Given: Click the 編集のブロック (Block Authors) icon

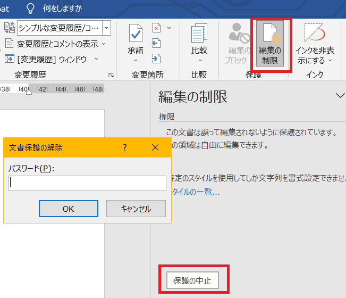Looking at the screenshot, I should pyautogui.click(x=235, y=35).
